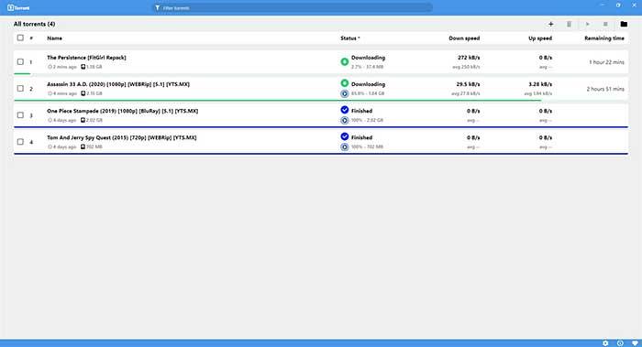Open the download folder icon
This screenshot has height=347, width=642.
click(x=624, y=24)
